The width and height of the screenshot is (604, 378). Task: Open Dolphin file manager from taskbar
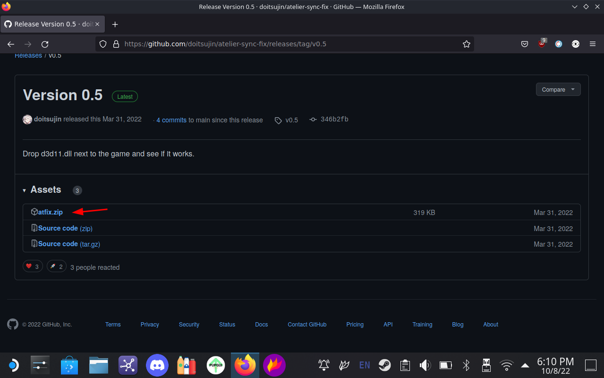tap(99, 365)
